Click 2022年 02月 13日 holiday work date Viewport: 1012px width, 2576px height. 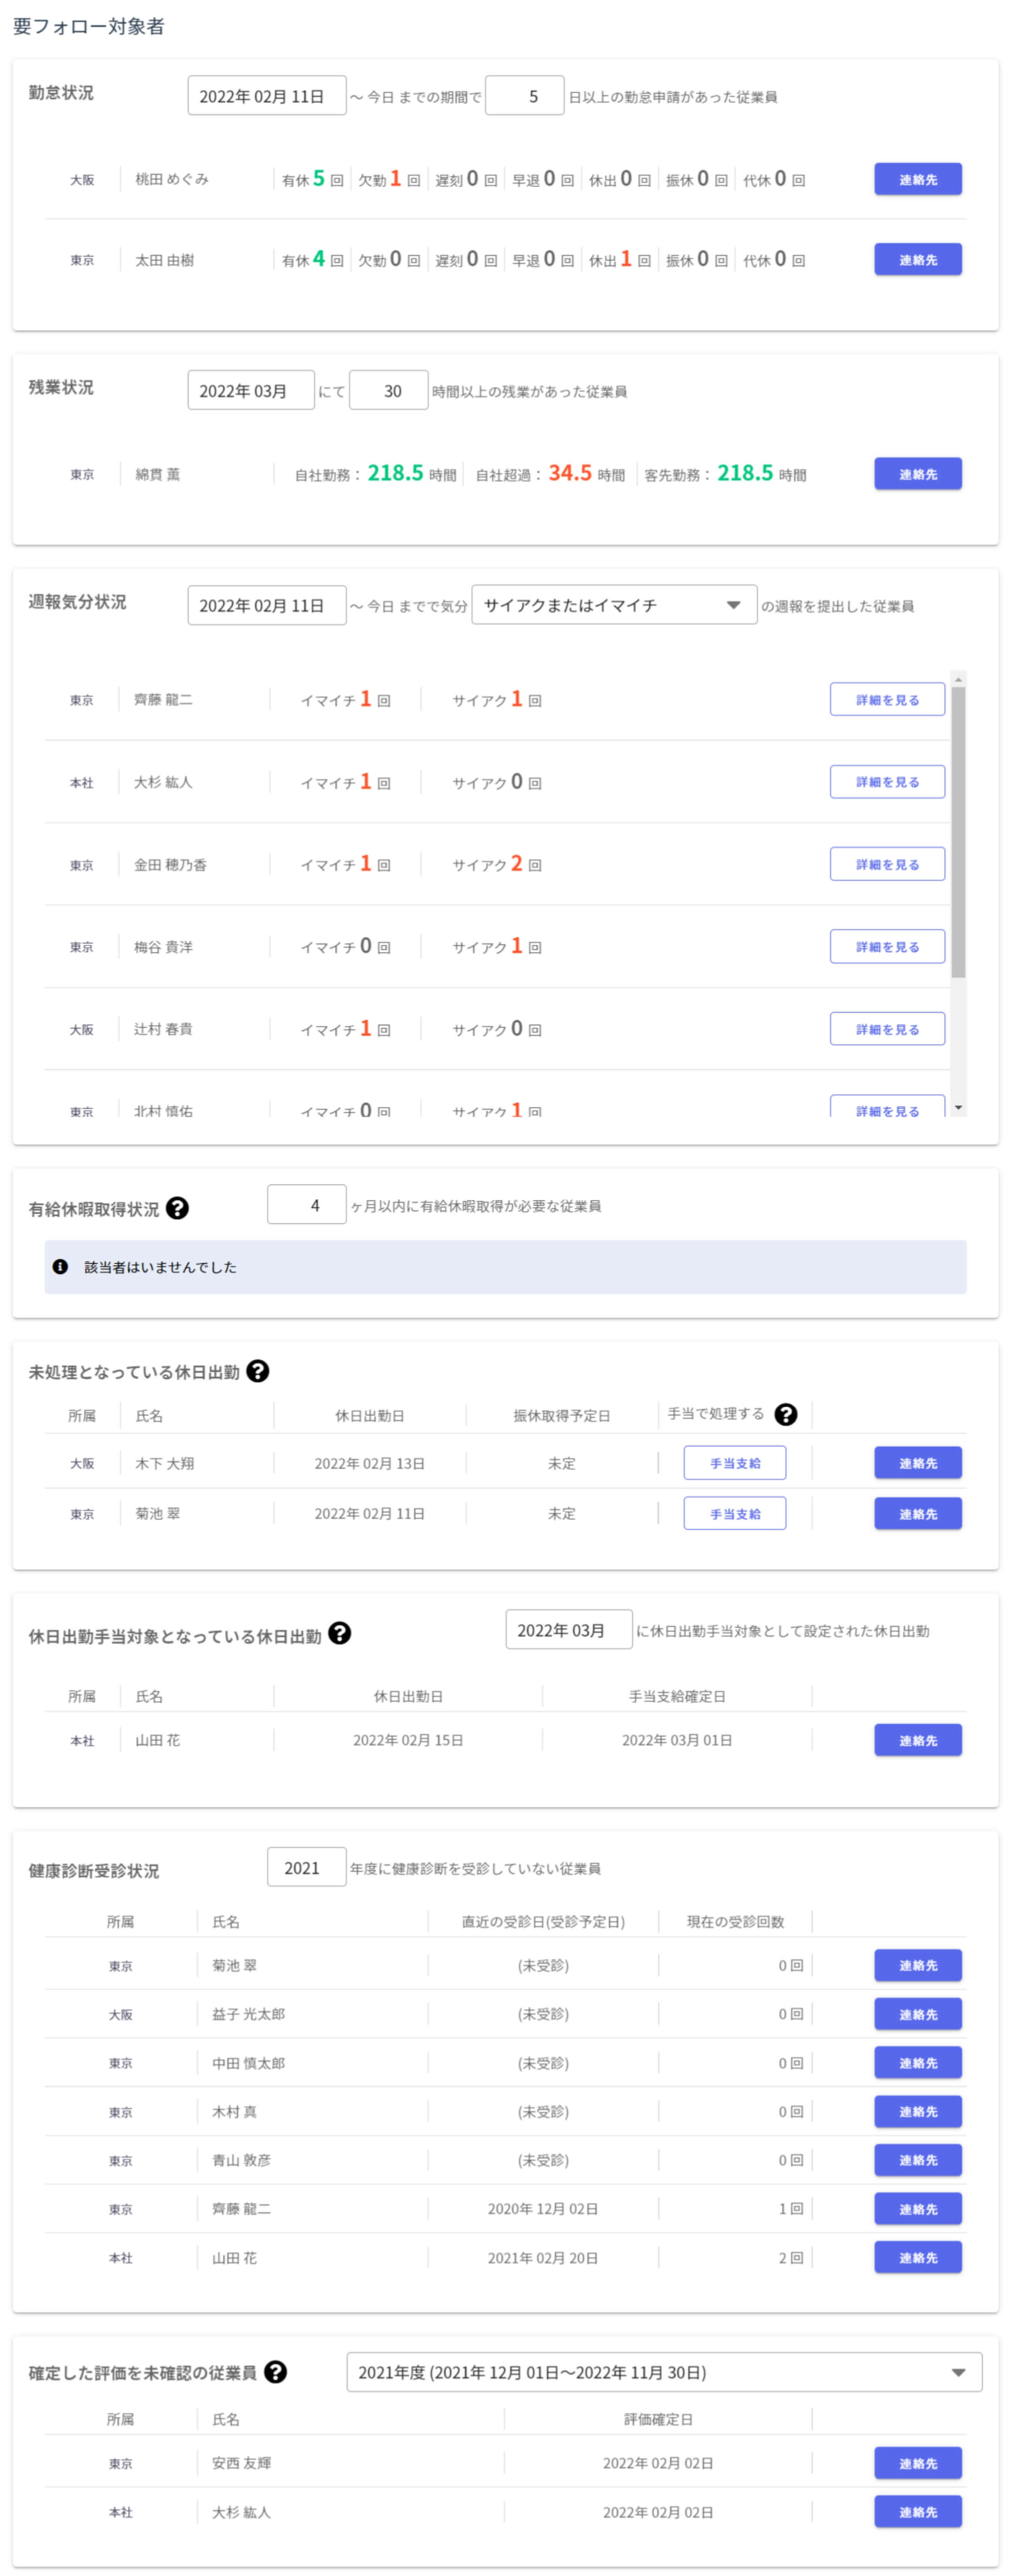click(x=370, y=1464)
